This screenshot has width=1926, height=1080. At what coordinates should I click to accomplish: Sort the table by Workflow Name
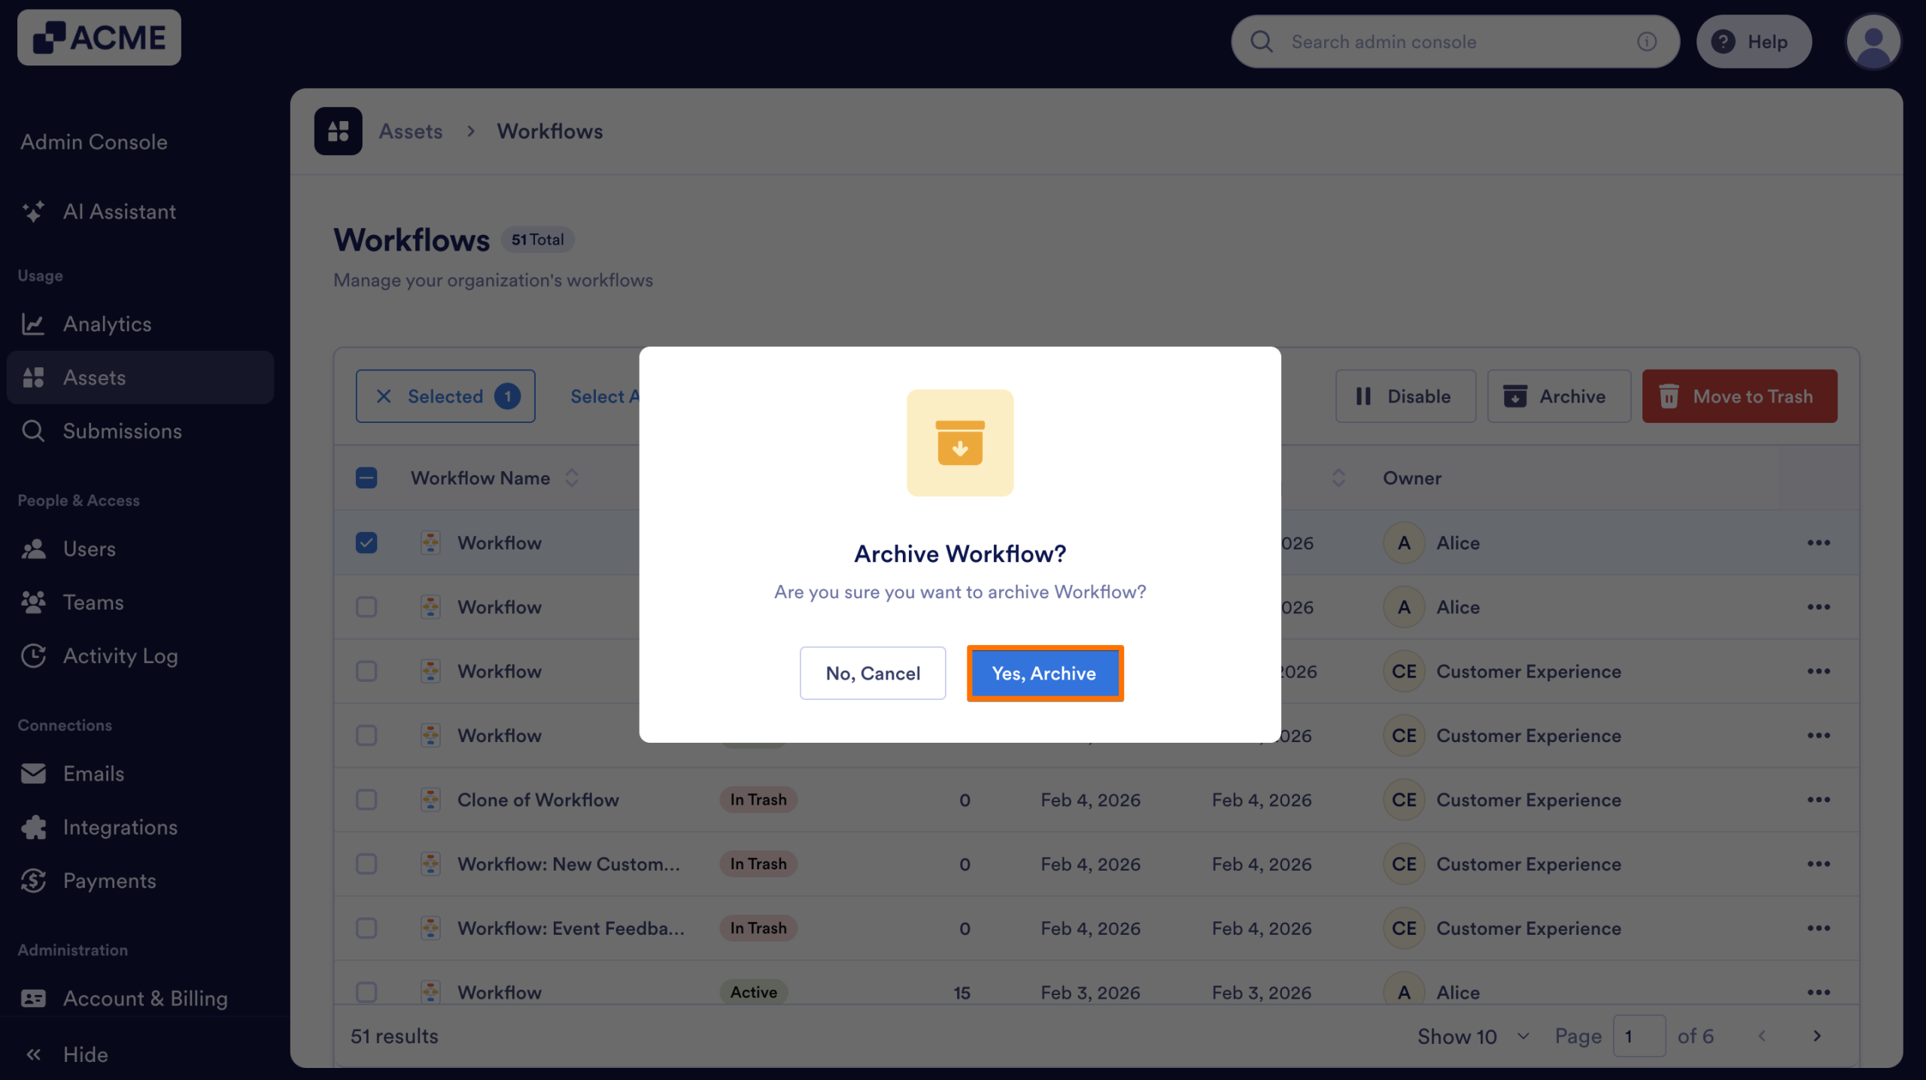[x=572, y=477]
